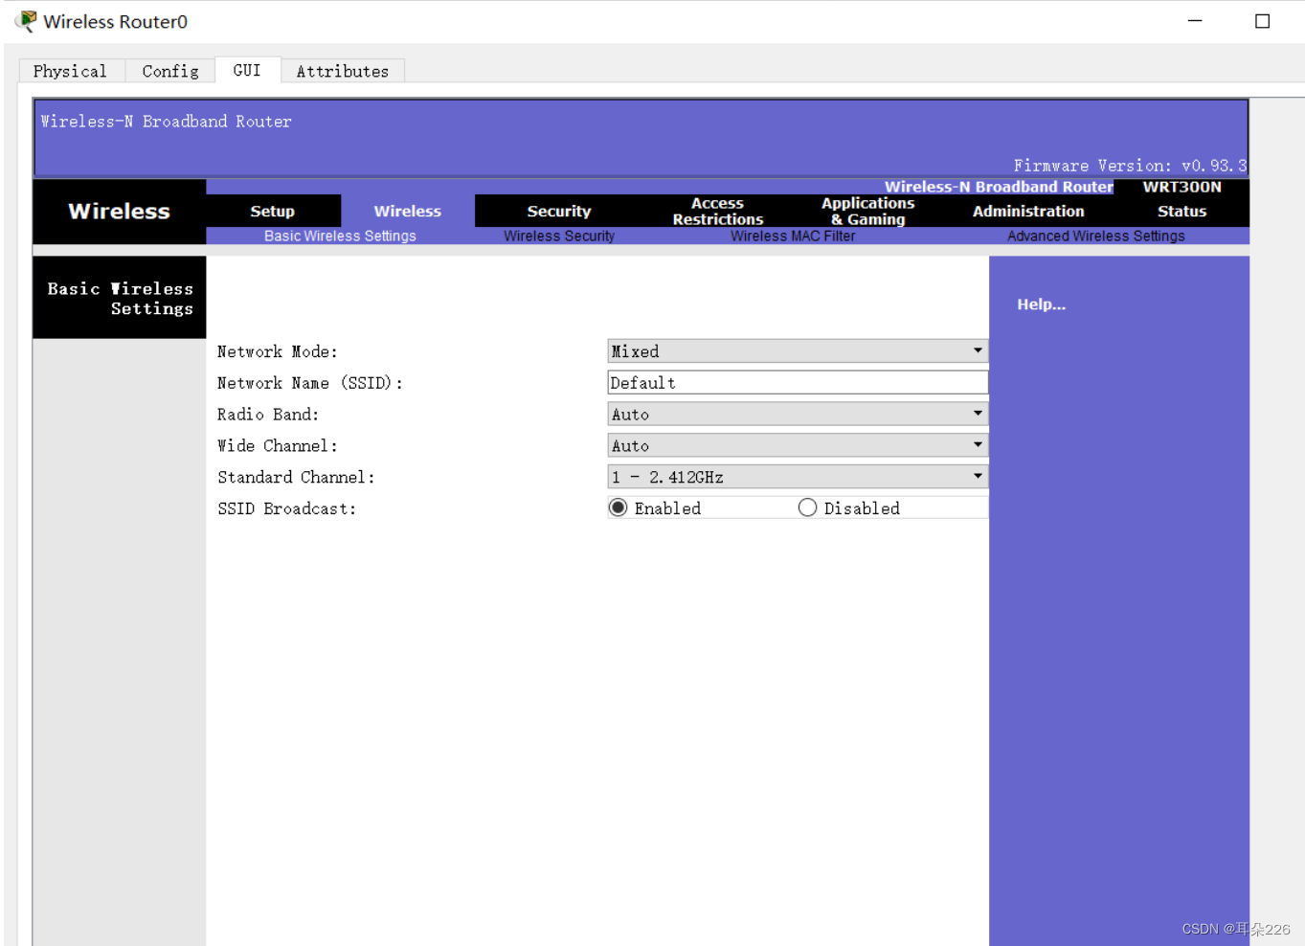Image resolution: width=1305 pixels, height=946 pixels.
Task: Click the Firmware Version text
Action: click(x=1130, y=166)
